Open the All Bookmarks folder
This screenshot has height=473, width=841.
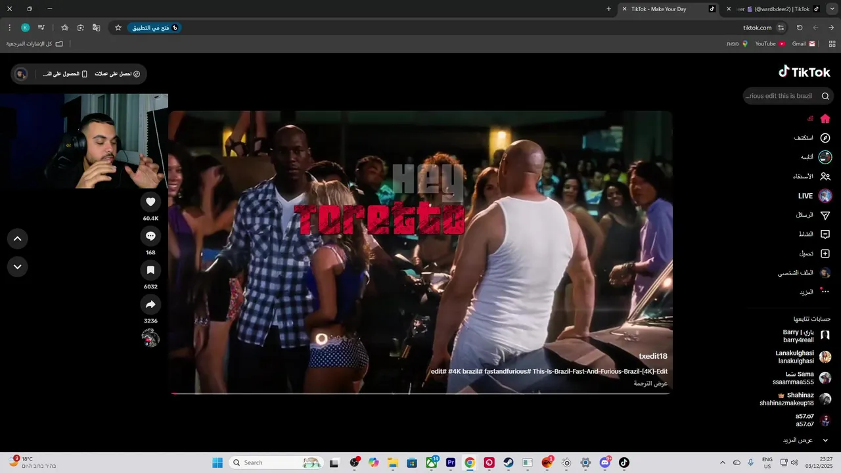[35, 43]
